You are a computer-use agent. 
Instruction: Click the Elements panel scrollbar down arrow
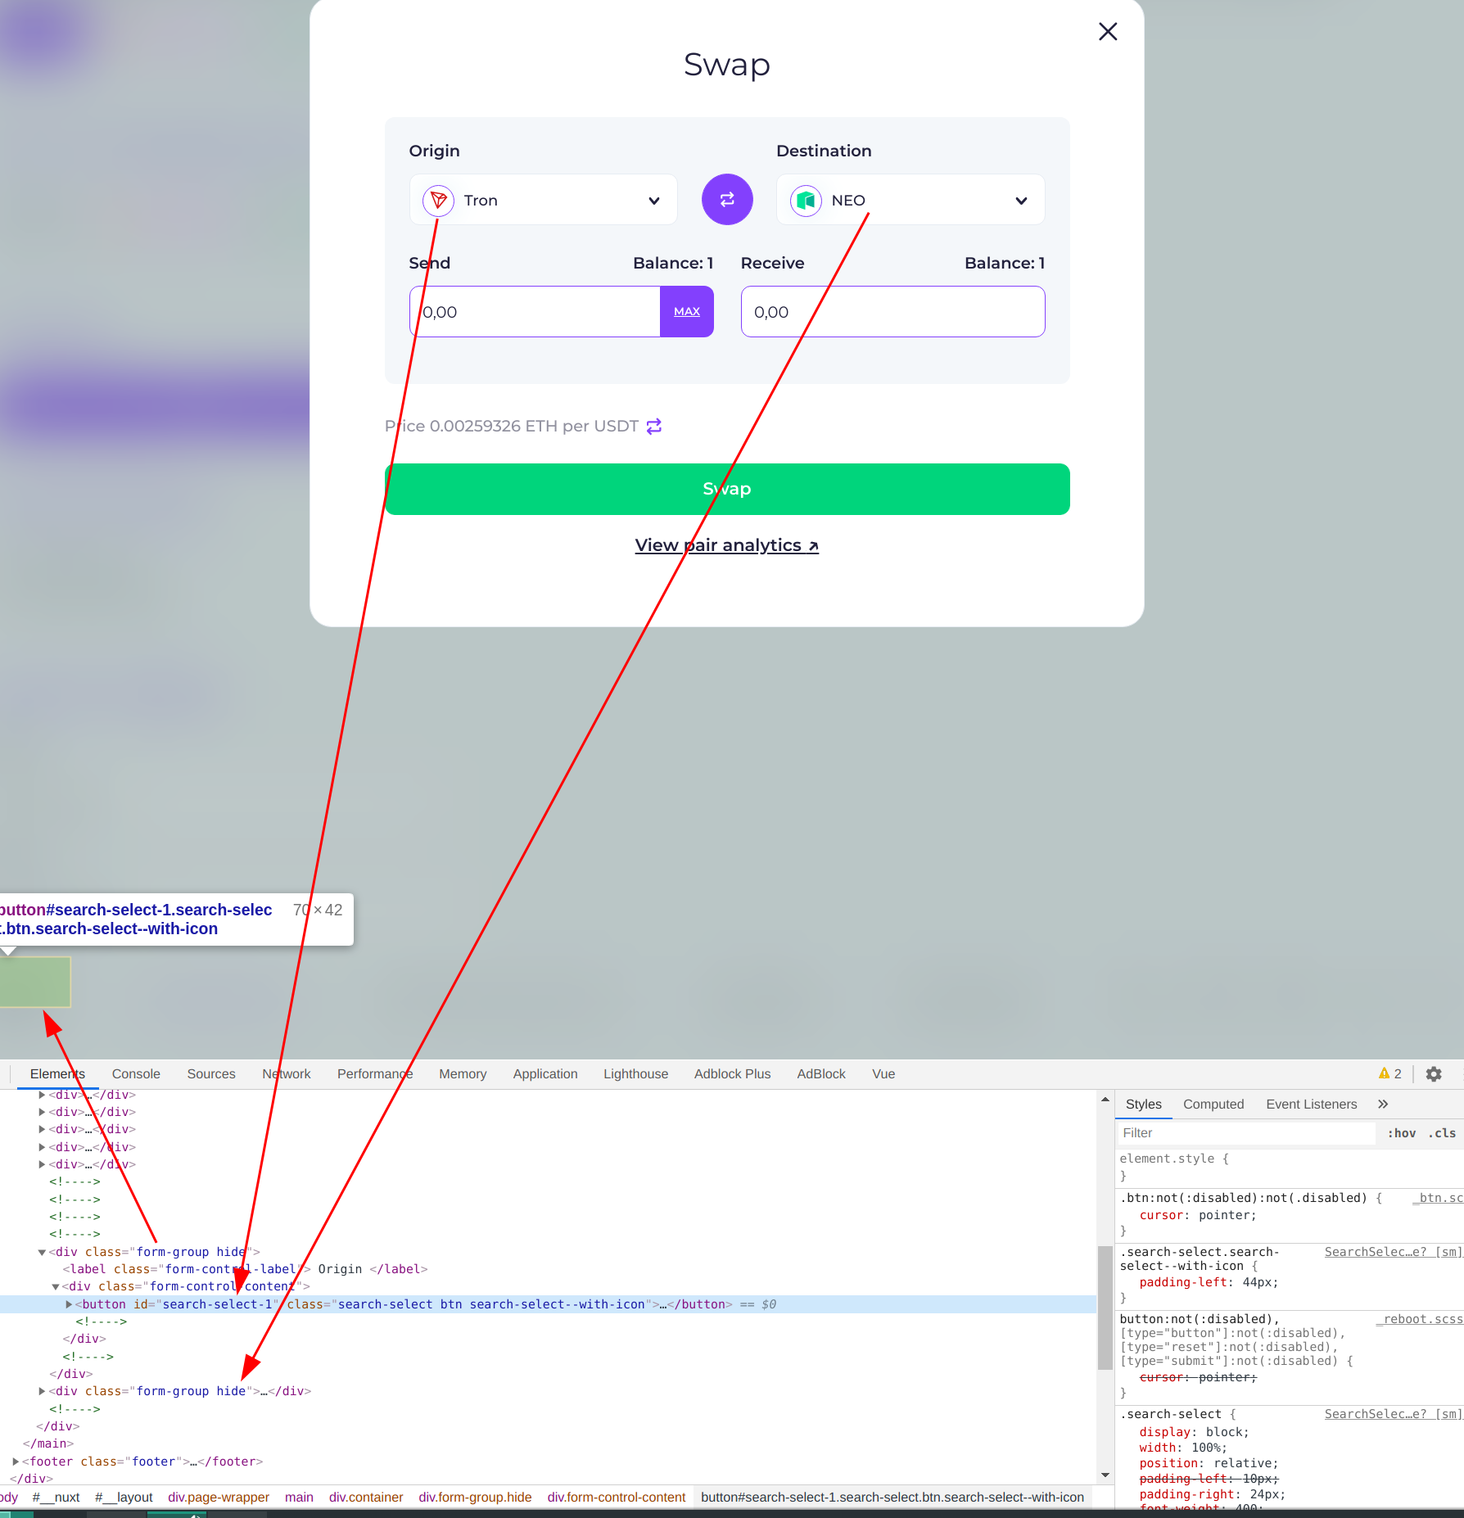[1105, 1475]
